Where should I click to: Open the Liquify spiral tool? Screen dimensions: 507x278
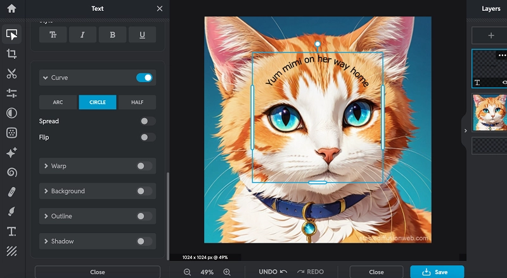(11, 172)
